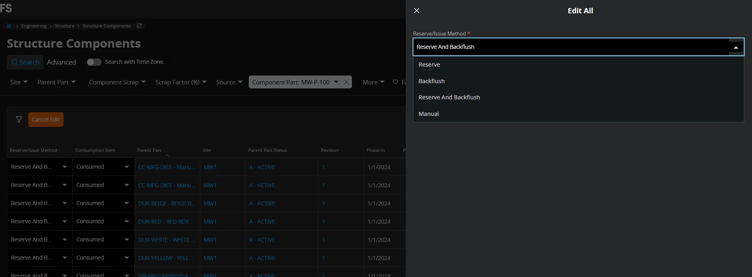The image size is (752, 277).
Task: Open the Site filter dropdown
Action: pos(19,82)
